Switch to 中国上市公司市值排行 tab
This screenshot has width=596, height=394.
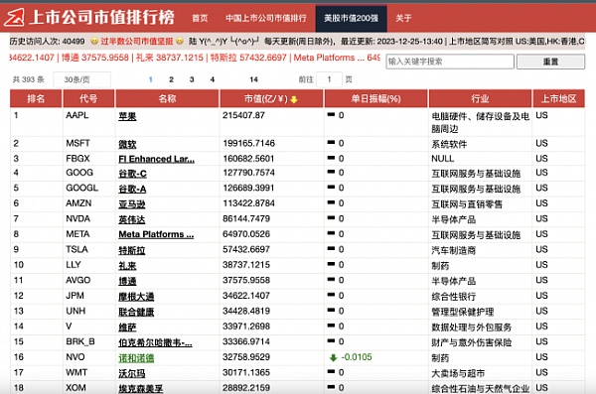[265, 18]
